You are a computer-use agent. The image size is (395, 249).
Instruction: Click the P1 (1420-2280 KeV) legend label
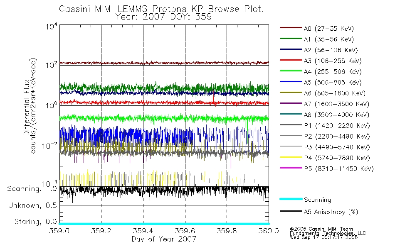point(337,126)
